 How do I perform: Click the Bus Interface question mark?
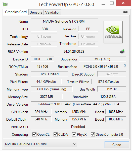point(125,66)
